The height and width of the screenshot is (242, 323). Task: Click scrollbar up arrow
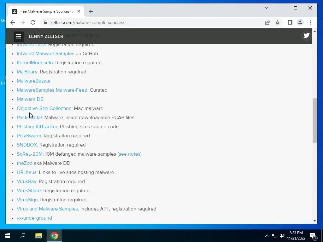pyautogui.click(x=314, y=31)
